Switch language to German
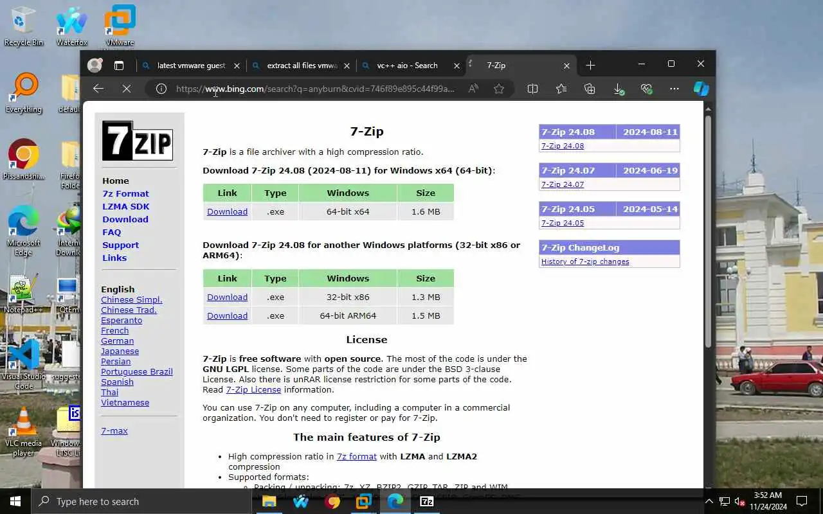The height and width of the screenshot is (514, 823). (x=117, y=341)
